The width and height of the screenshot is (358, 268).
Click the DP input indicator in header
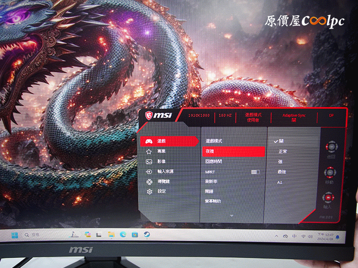(331, 116)
